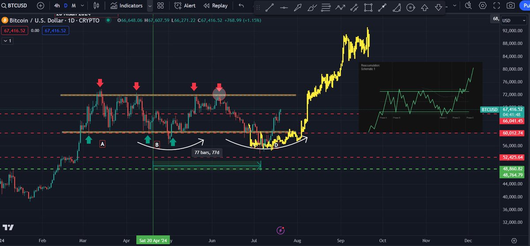Image resolution: width=530 pixels, height=246 pixels.
Task: Create a new Alert
Action: tap(185, 6)
